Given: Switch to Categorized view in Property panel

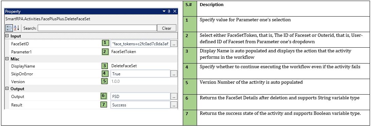Looking at the screenshot, I should click(x=9, y=28).
